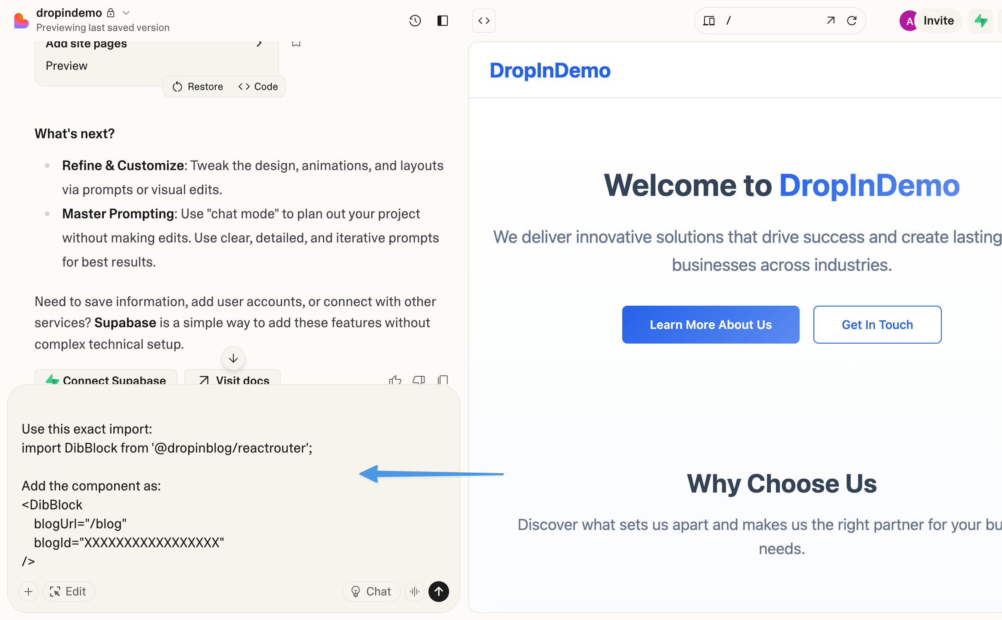The image size is (1002, 620).
Task: Click the green Supabase lightning bolt icon
Action: coord(981,21)
